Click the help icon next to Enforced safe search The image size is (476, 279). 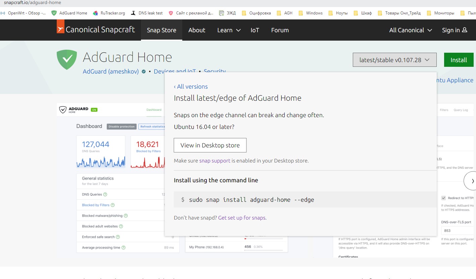[118, 237]
